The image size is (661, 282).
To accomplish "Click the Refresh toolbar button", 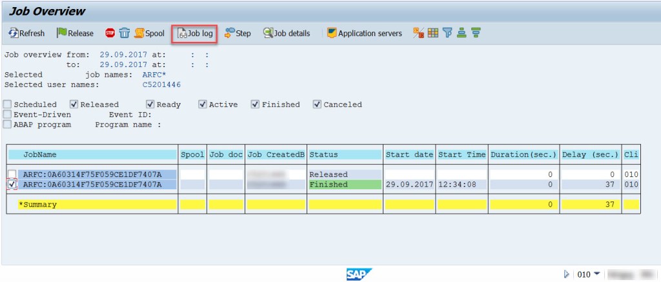I will (26, 33).
